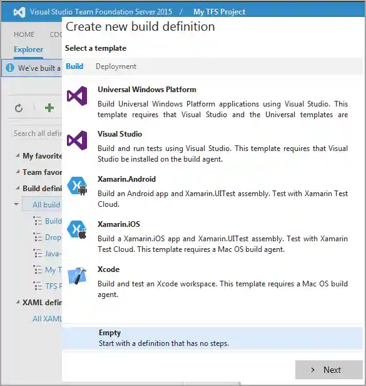
Task: Select the Xamarin.Android template title
Action: [x=126, y=179]
